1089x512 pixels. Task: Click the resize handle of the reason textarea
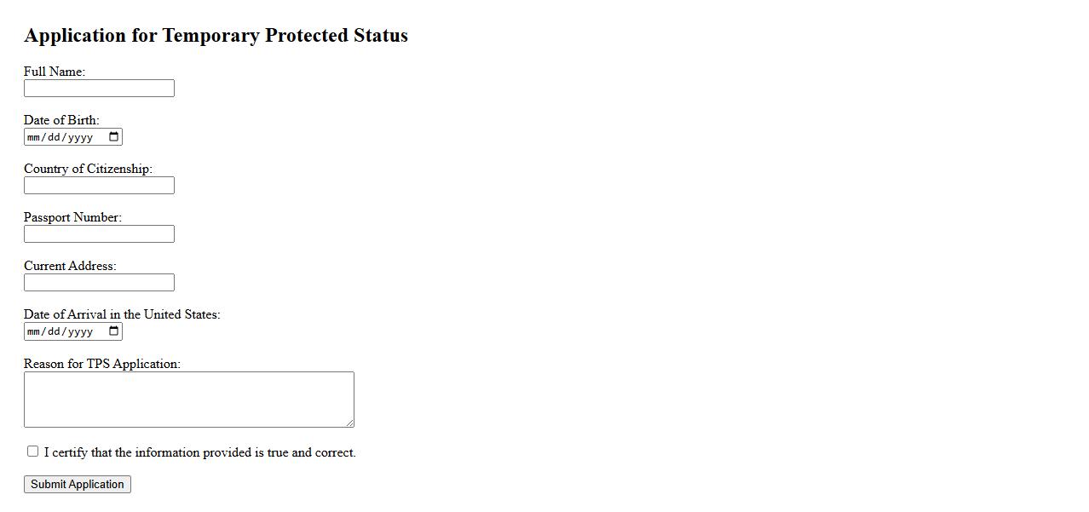[349, 423]
